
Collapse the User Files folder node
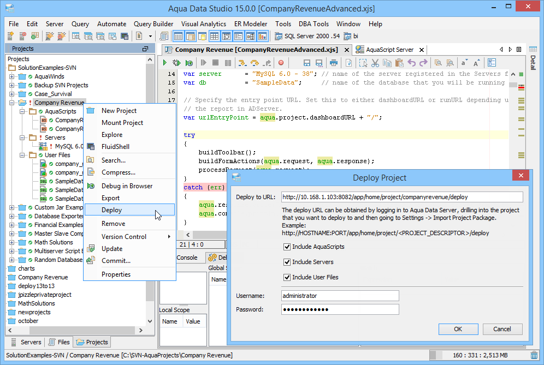click(x=22, y=155)
